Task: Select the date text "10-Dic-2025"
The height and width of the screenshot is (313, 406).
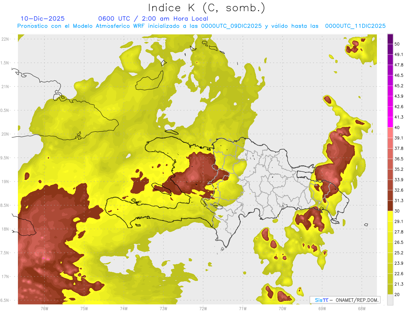Action: tap(43, 19)
